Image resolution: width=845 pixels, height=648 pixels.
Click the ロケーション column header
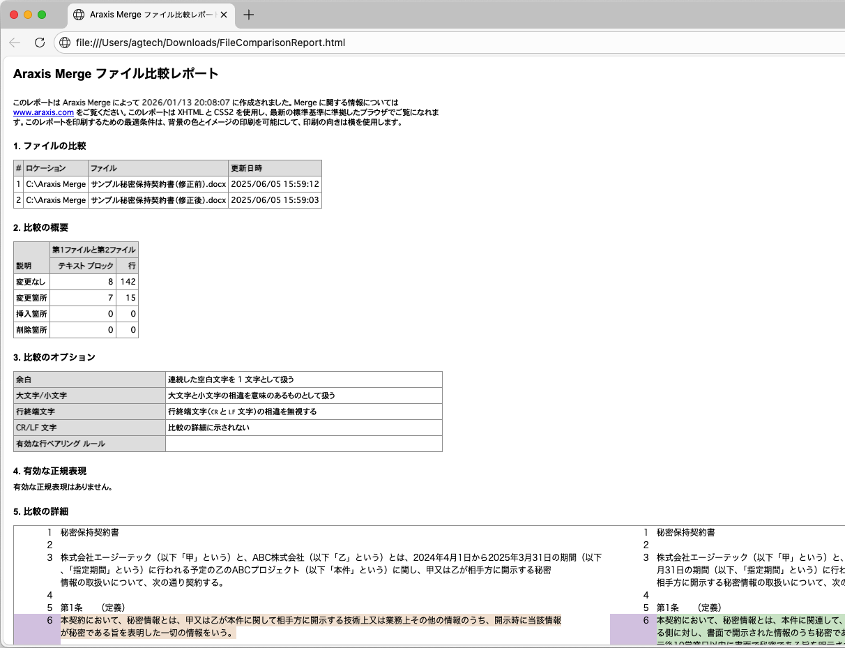click(46, 168)
